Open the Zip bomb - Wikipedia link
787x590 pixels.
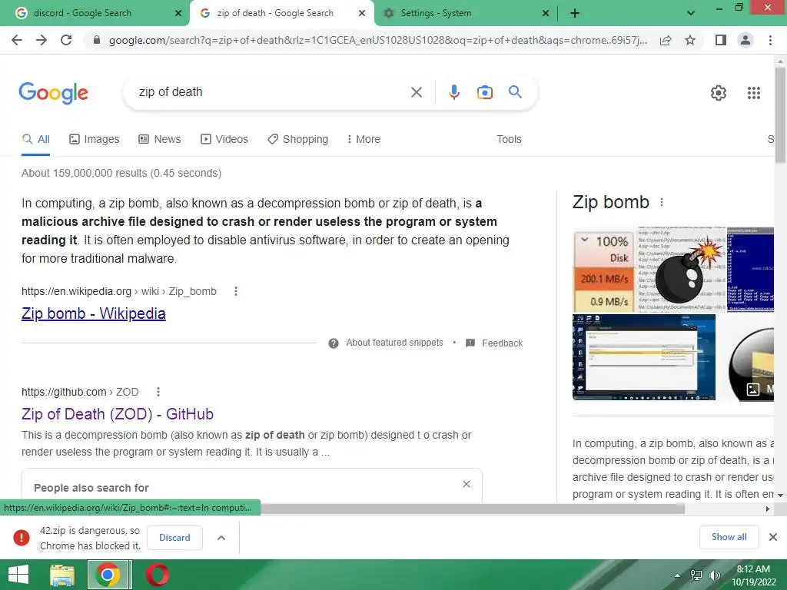(x=93, y=313)
